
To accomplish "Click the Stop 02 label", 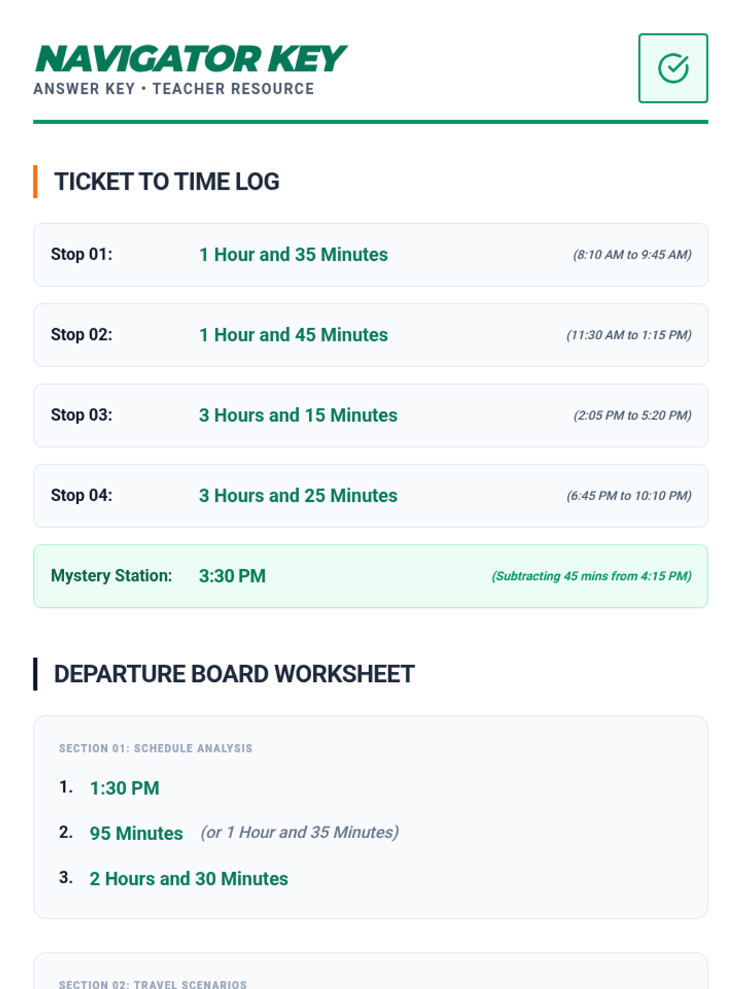I will coord(82,334).
